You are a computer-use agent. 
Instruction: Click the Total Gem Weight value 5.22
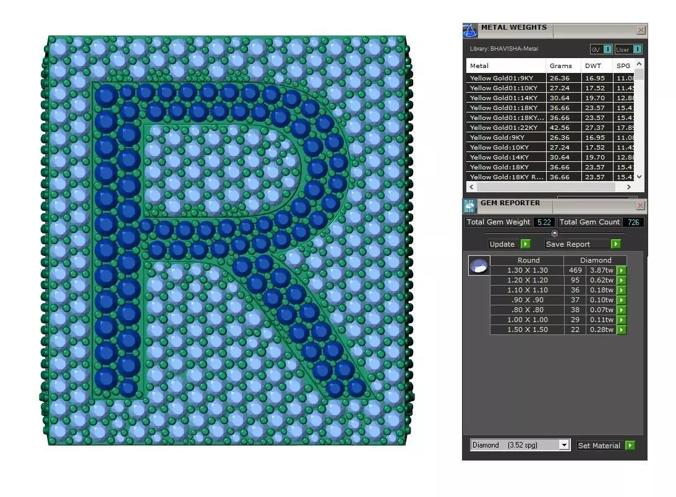tap(544, 222)
